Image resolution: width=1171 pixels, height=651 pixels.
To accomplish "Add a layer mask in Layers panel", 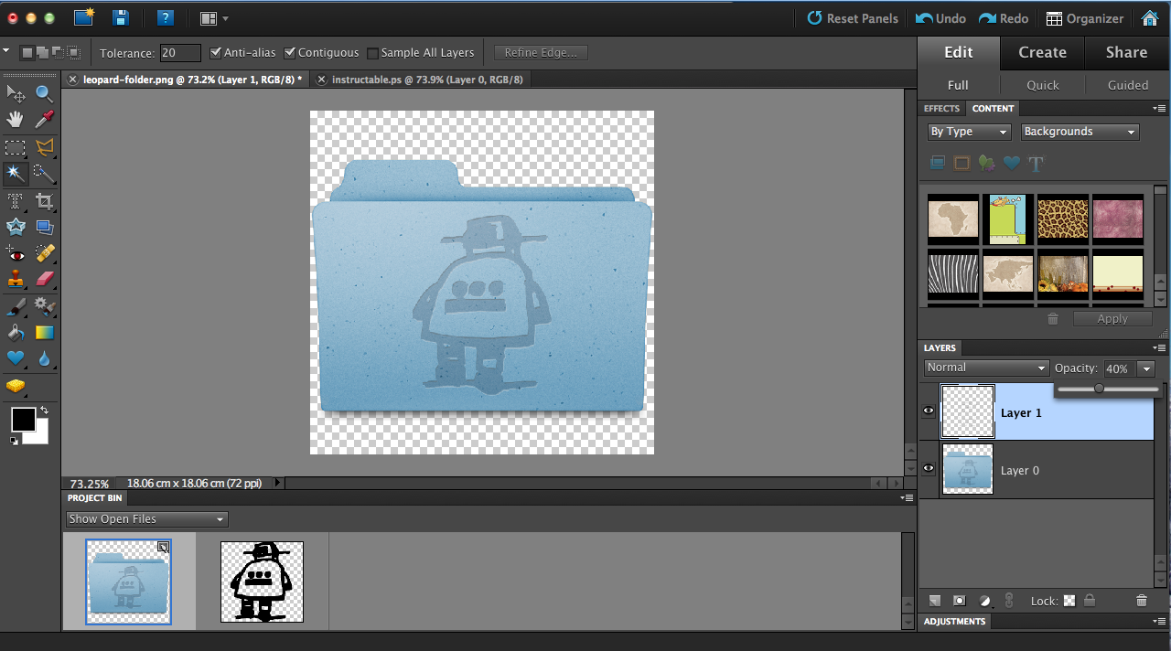I will 959,601.
